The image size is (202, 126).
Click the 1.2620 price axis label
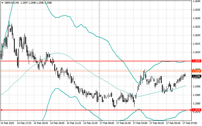(197, 35)
